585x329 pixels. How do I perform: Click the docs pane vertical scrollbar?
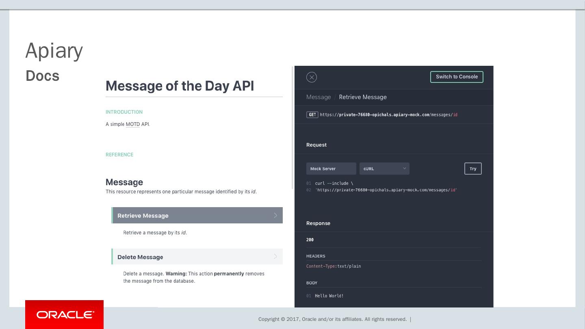292,128
